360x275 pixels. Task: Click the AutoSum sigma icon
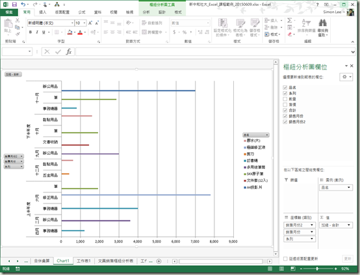pos(290,21)
